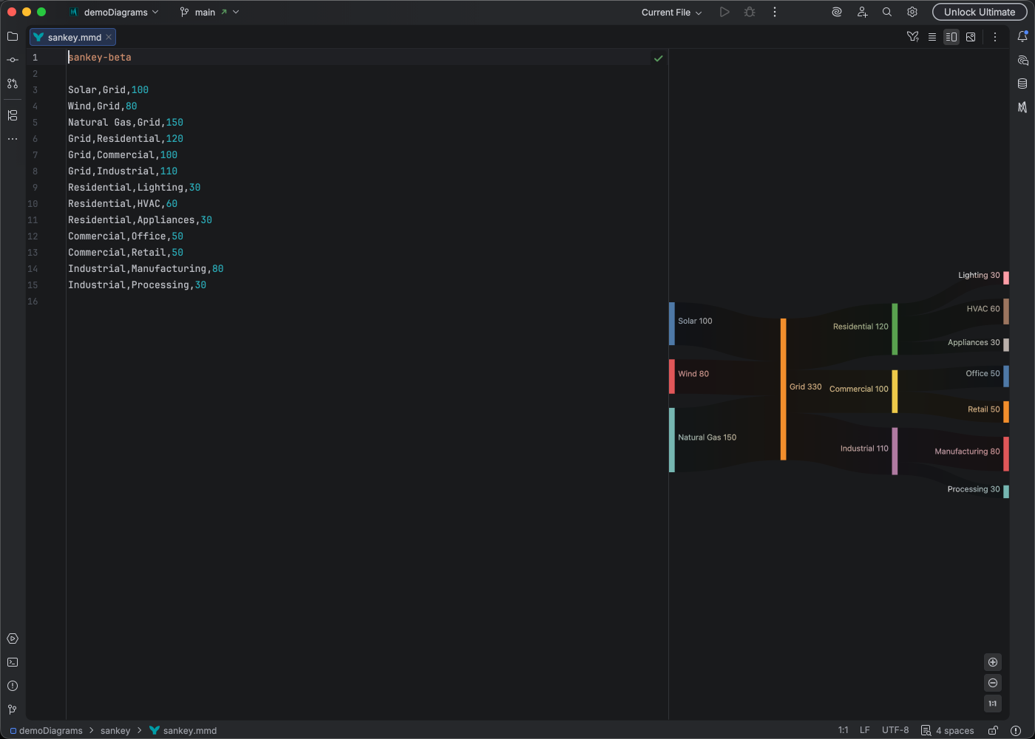Show notifications via the bell icon

coord(1023,35)
